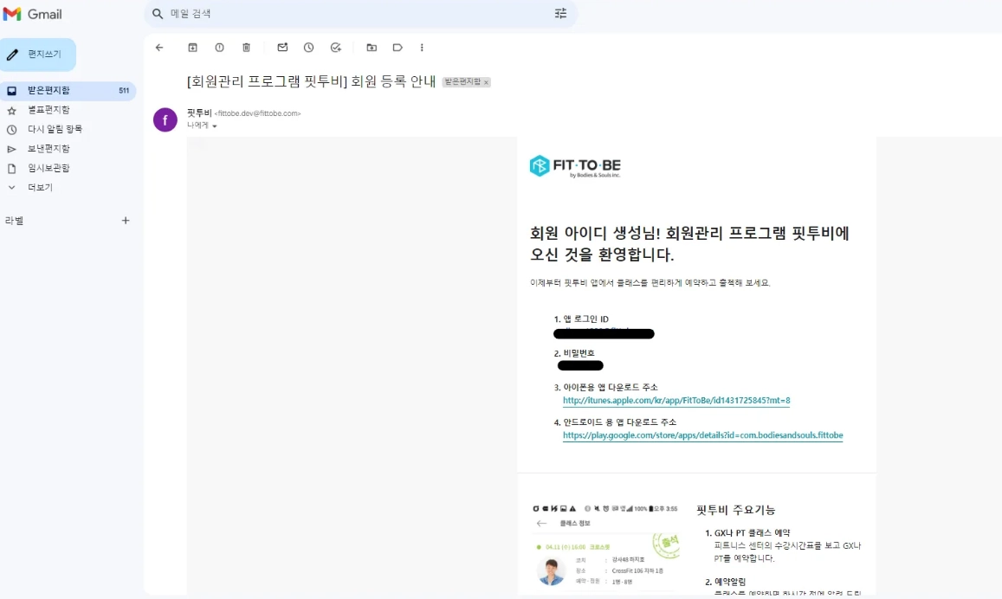The height and width of the screenshot is (599, 1002).
Task: Open the Google Play download link
Action: (x=702, y=435)
